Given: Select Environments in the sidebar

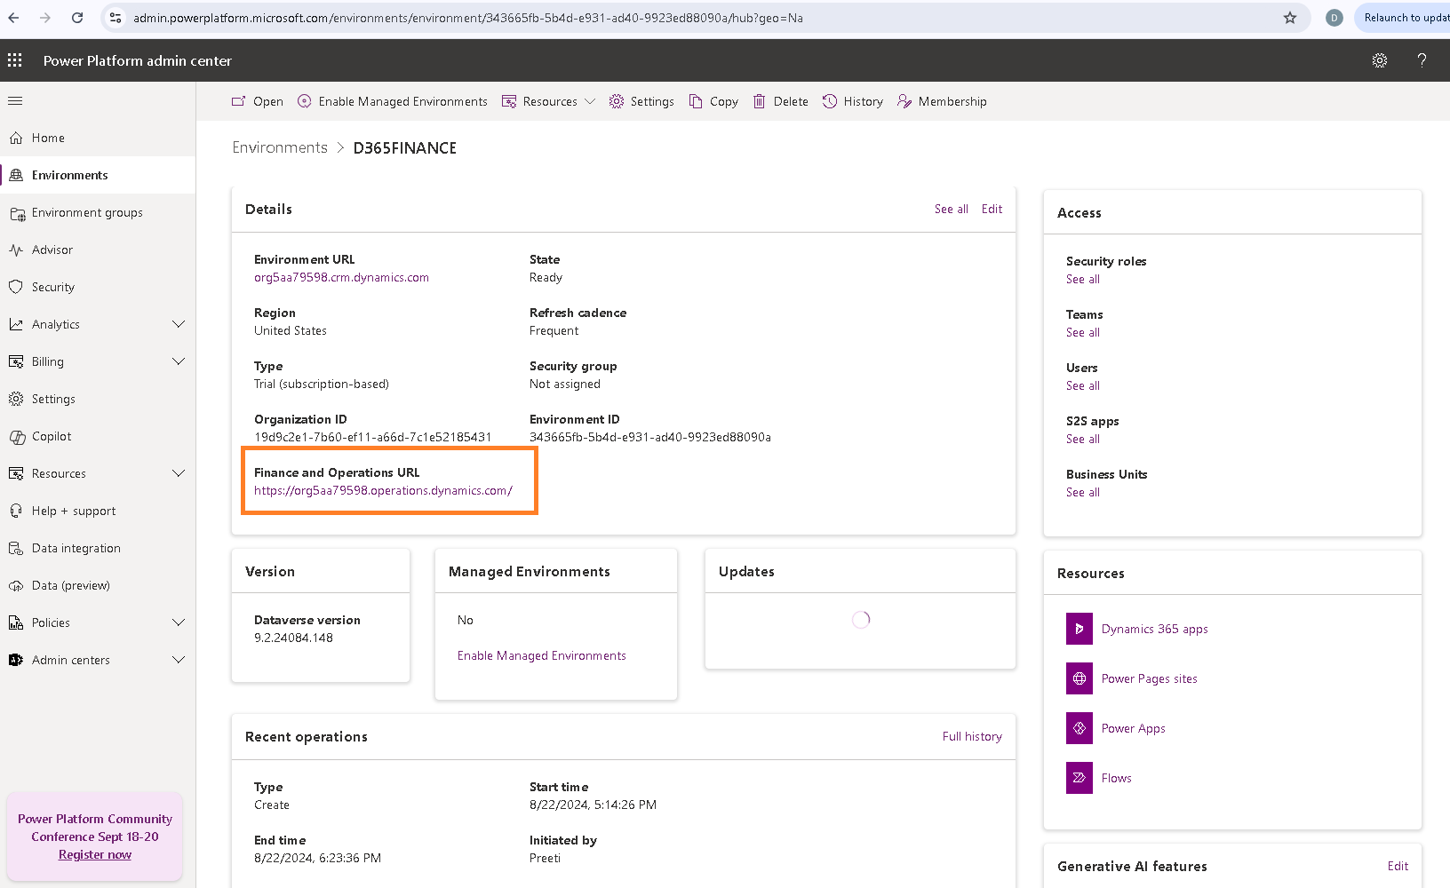Looking at the screenshot, I should [98, 175].
